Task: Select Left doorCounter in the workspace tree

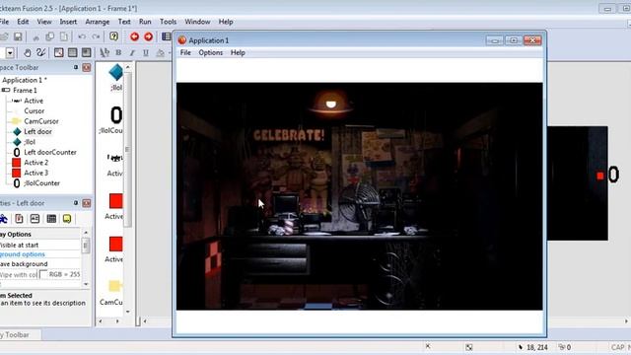Action: [50, 152]
